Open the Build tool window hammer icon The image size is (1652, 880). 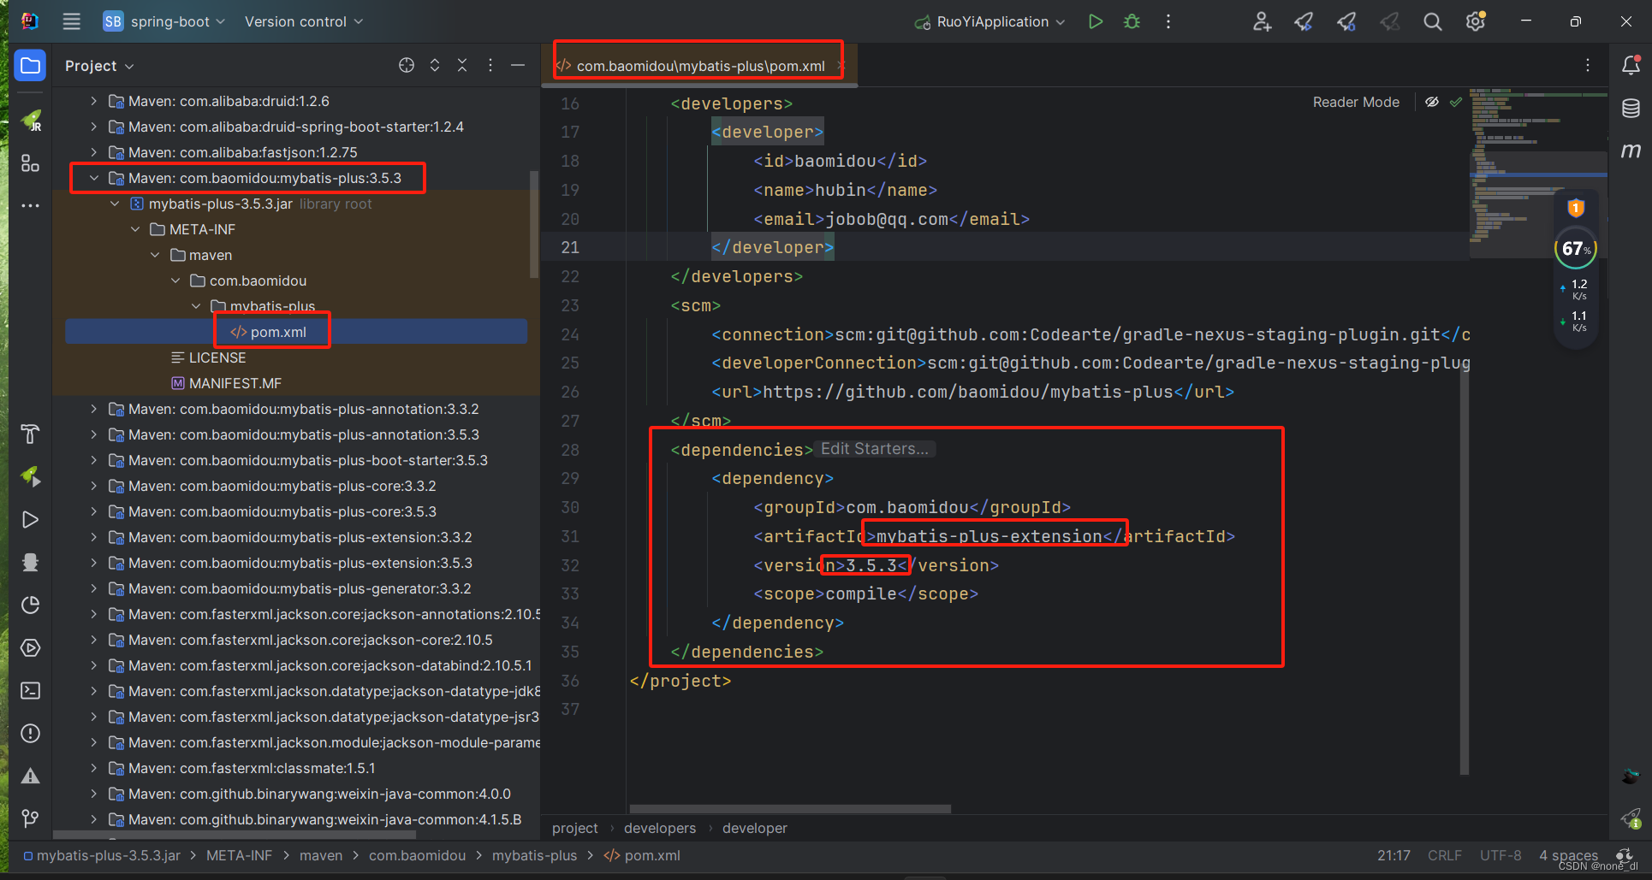point(31,434)
